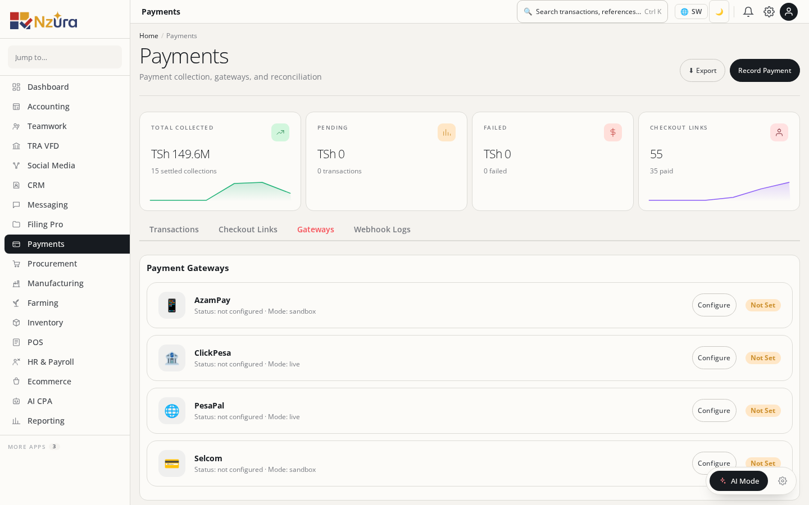This screenshot has height=505, width=809.
Task: Switch to Checkout Links tab
Action: (248, 229)
